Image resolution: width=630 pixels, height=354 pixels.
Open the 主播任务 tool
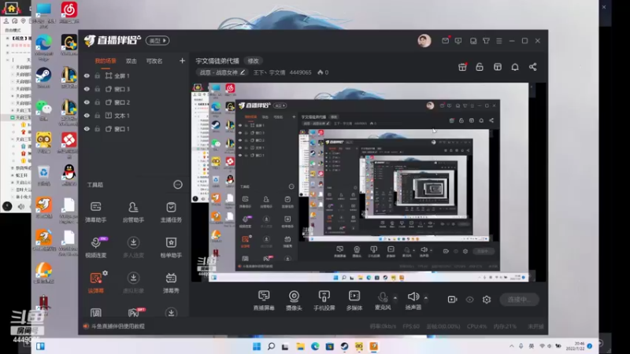[x=171, y=212]
